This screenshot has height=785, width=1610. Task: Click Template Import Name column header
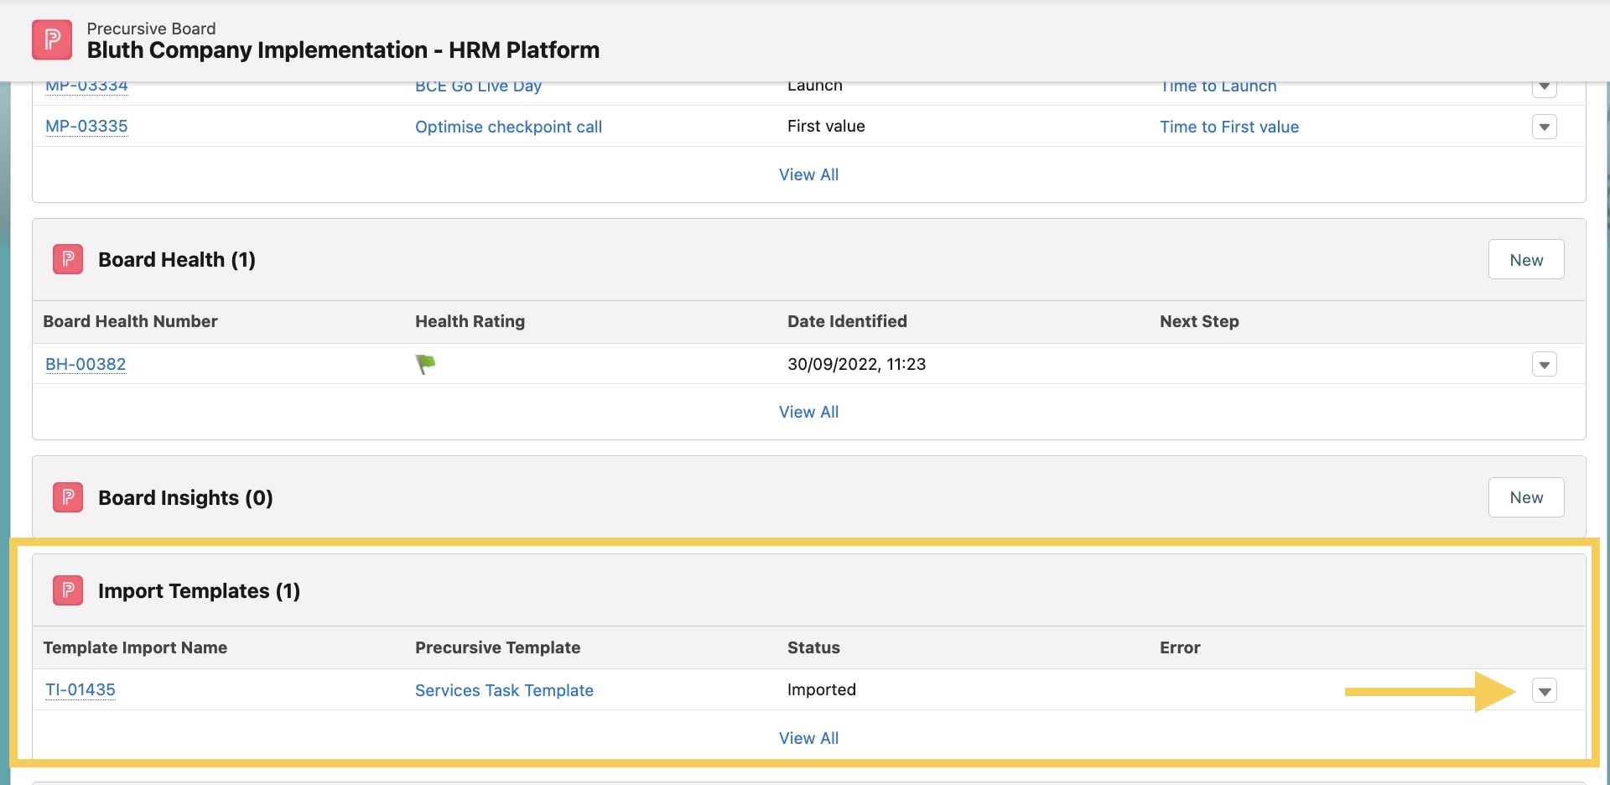[x=135, y=647]
